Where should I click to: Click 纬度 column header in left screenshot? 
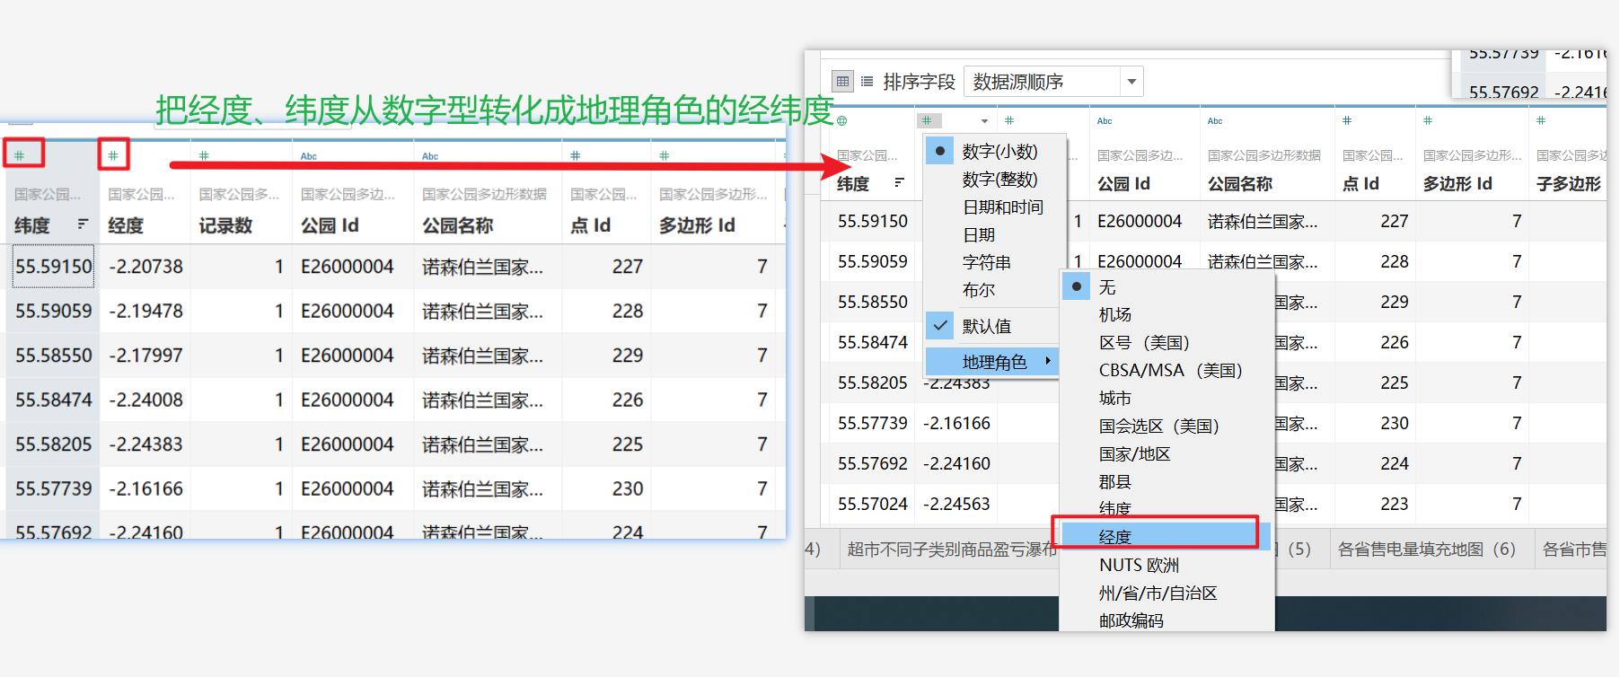[x=32, y=225]
